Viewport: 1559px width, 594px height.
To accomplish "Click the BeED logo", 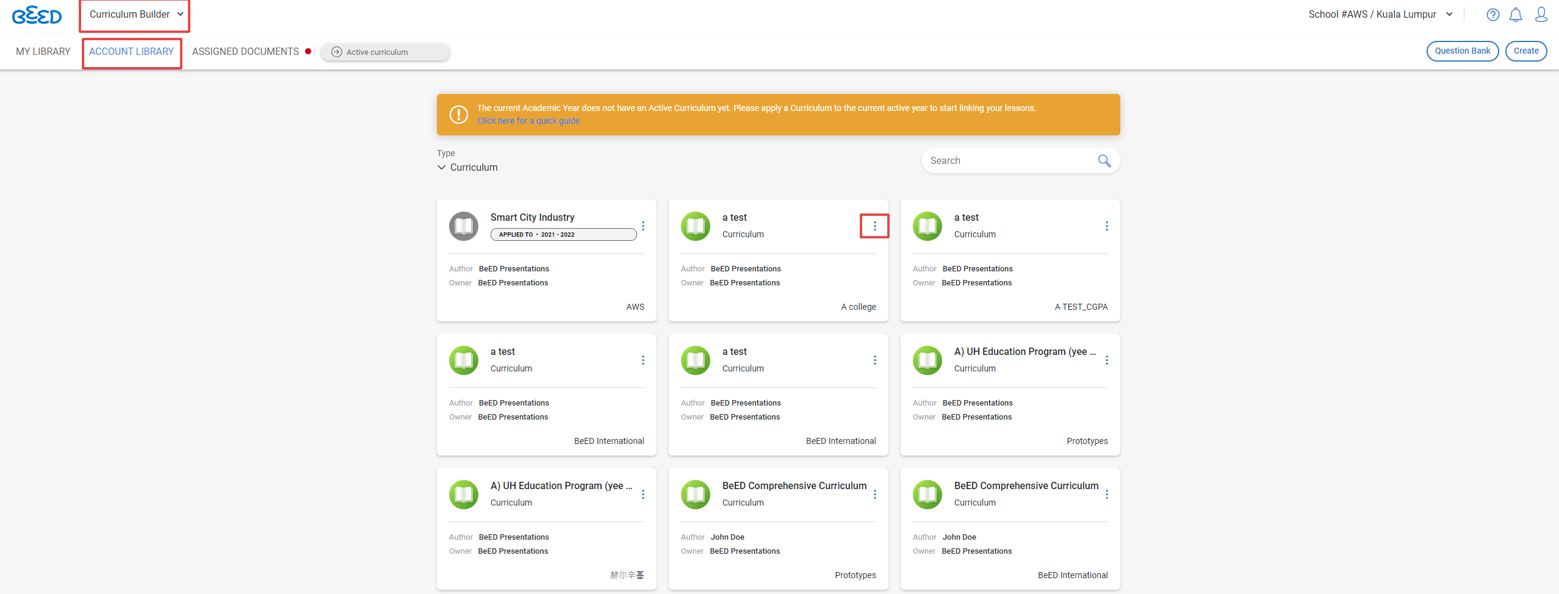I will [37, 15].
